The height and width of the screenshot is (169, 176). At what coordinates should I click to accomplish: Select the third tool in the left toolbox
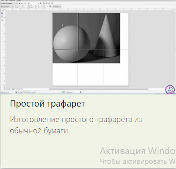pyautogui.click(x=2, y=16)
